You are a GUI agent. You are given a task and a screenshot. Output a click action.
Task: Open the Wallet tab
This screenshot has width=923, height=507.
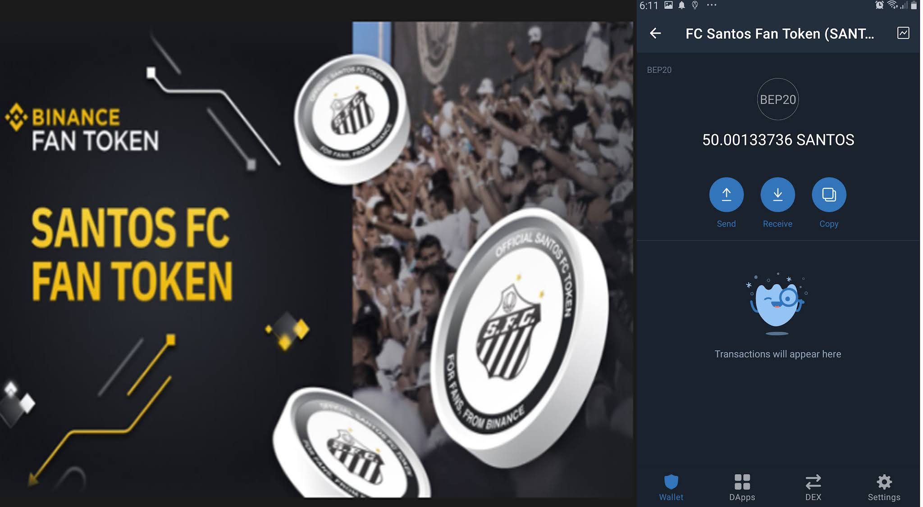671,488
